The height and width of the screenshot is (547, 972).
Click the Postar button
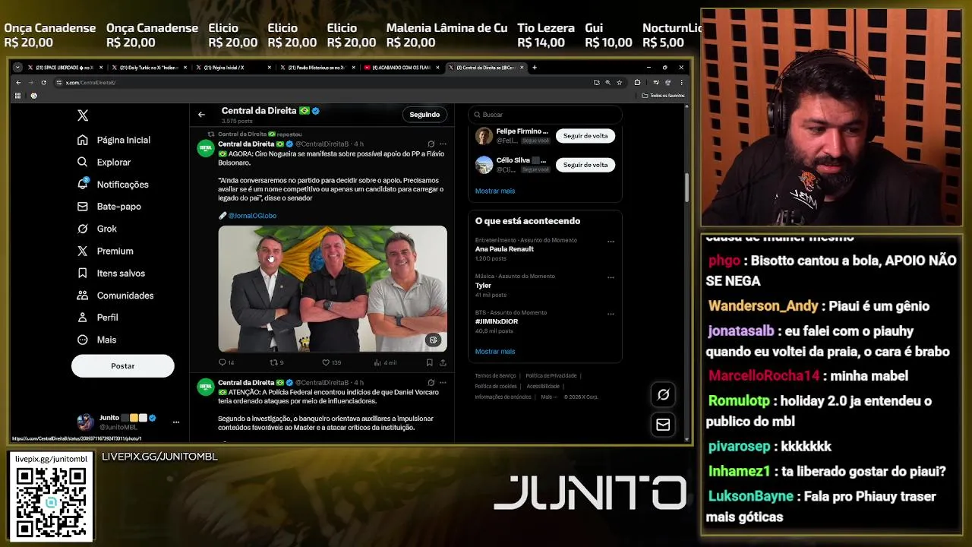(x=123, y=365)
